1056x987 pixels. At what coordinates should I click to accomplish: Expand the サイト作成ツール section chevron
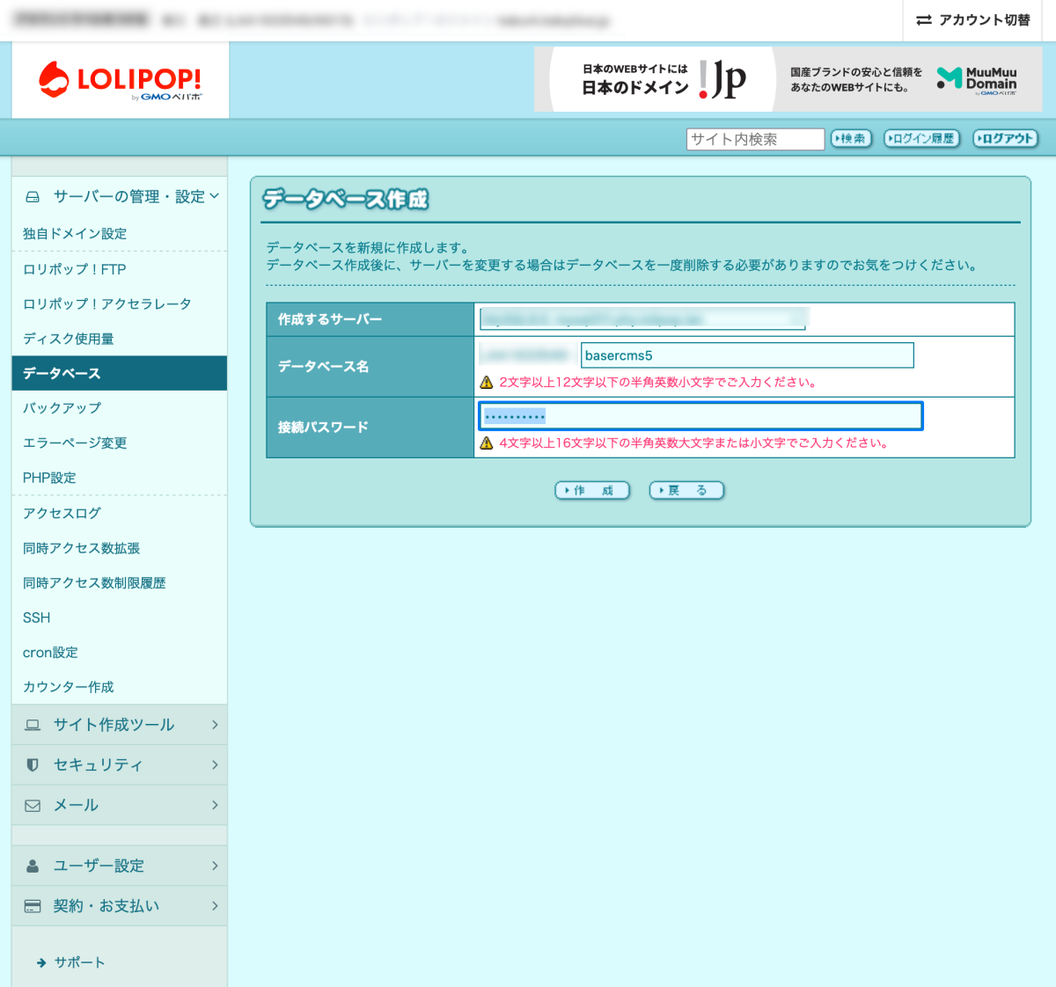215,725
